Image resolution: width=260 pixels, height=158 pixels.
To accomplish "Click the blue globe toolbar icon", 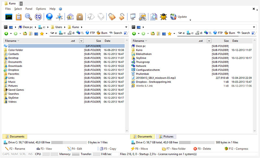I will (x=49, y=17).
